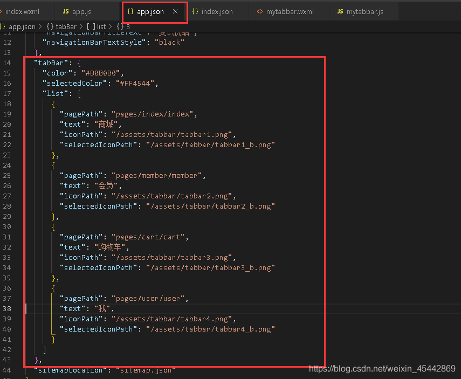This screenshot has height=379, width=461.
Task: Switch to the index.wxml tab
Action: [x=24, y=11]
